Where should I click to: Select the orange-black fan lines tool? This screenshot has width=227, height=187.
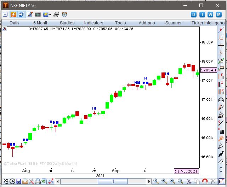(x=221, y=107)
